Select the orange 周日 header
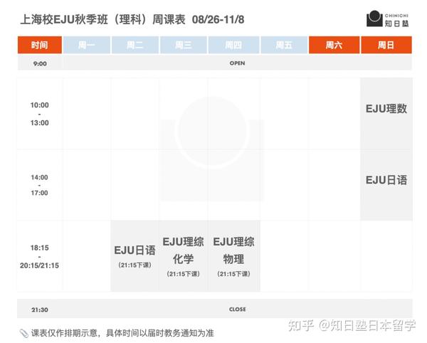This screenshot has width=427, height=343. pos(386,45)
